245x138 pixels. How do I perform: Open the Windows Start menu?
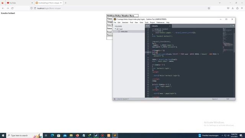[3, 135]
